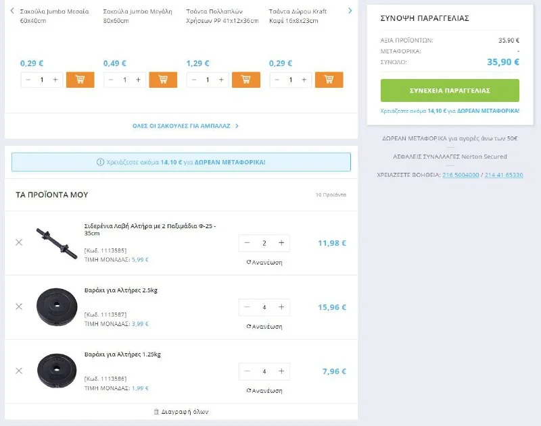Remove Βαράκι για Αλτήρες 1.25kg item

pyautogui.click(x=19, y=371)
